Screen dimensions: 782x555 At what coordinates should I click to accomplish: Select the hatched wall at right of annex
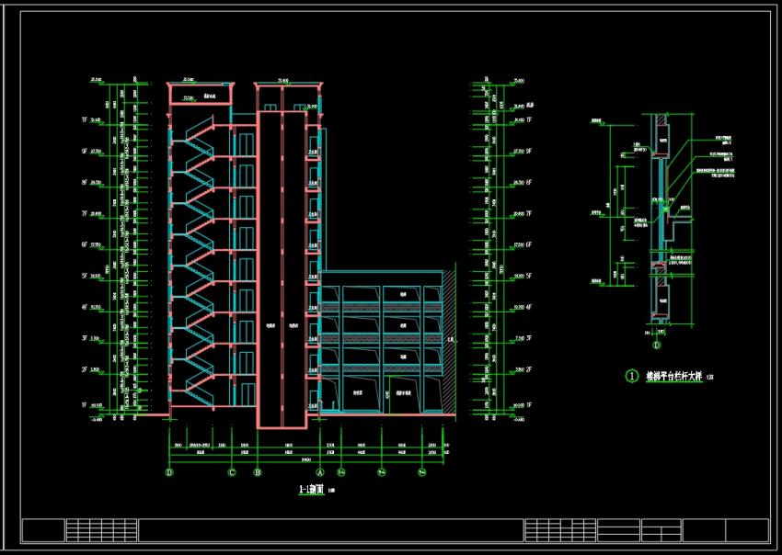click(x=449, y=340)
